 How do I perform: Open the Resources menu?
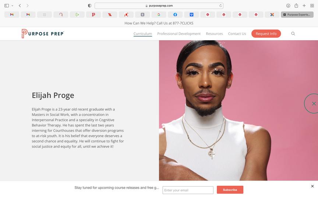coord(214,34)
